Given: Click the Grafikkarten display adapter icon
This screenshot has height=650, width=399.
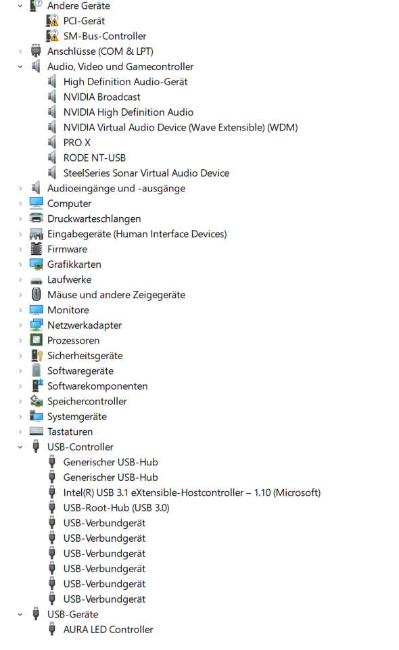Looking at the screenshot, I should click(37, 264).
